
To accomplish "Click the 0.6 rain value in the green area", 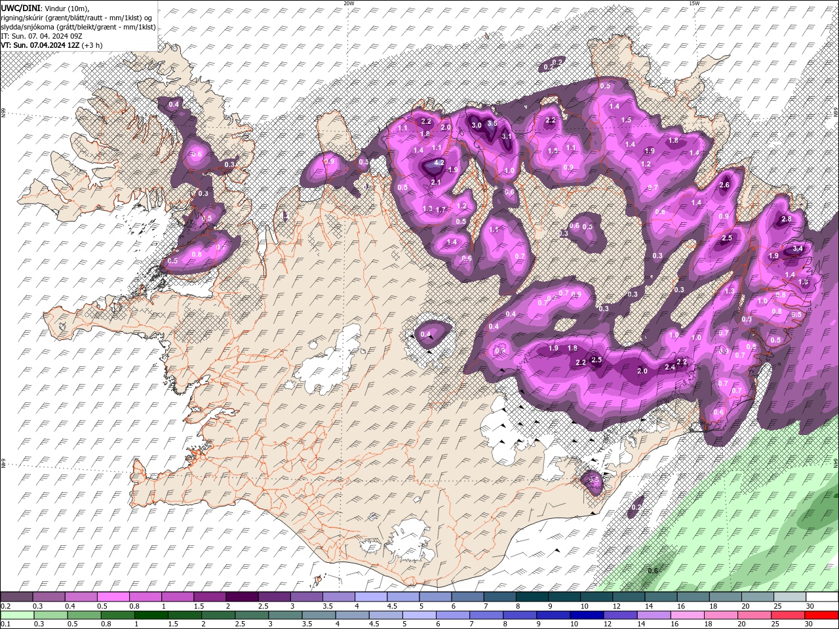I will 653,571.
